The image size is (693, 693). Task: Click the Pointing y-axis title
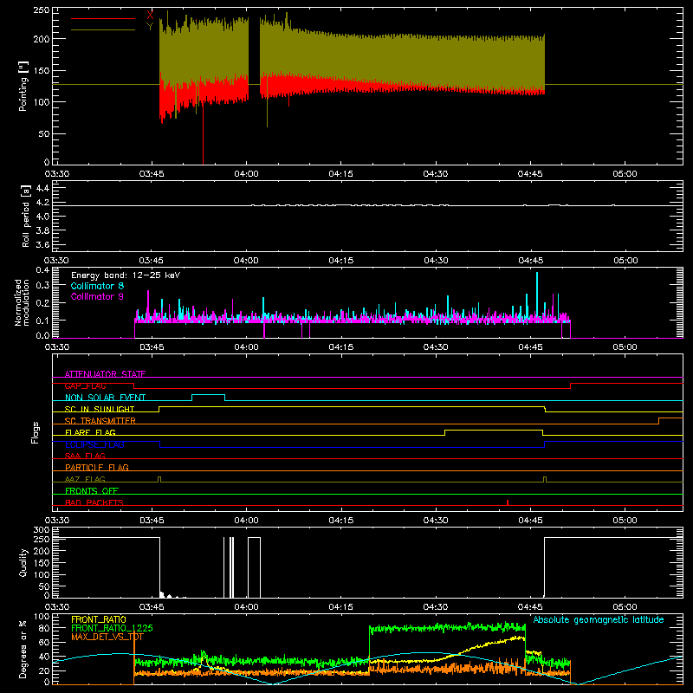(x=23, y=86)
